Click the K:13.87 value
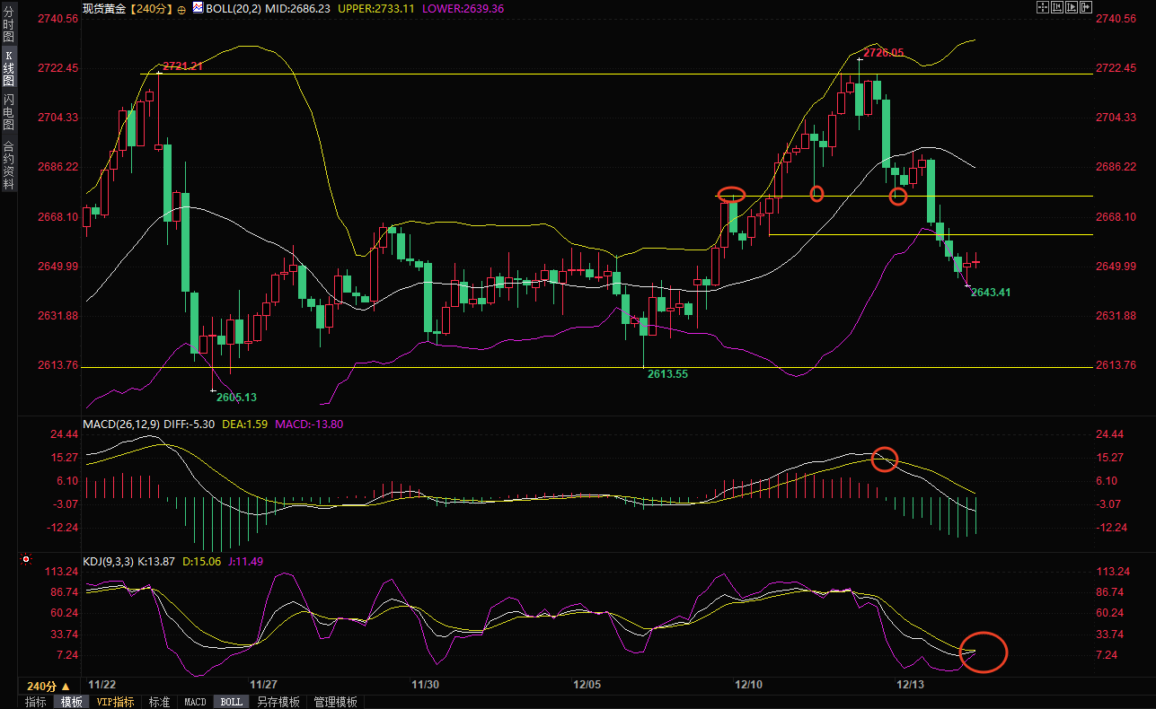The image size is (1156, 709). click(x=157, y=562)
